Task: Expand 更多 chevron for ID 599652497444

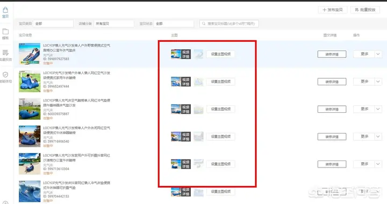Action: pyautogui.click(x=378, y=82)
